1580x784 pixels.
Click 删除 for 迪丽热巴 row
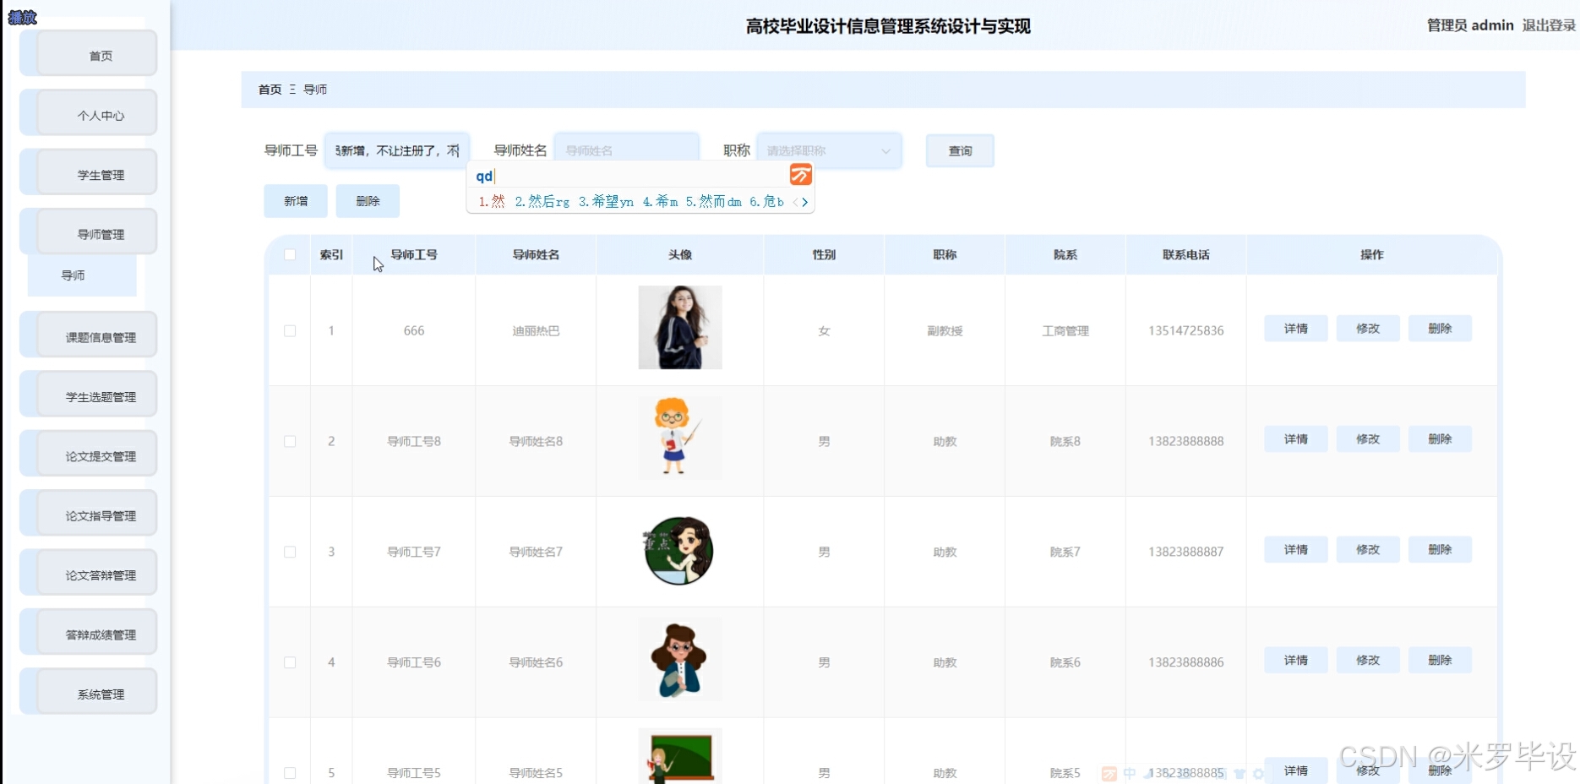click(x=1440, y=329)
